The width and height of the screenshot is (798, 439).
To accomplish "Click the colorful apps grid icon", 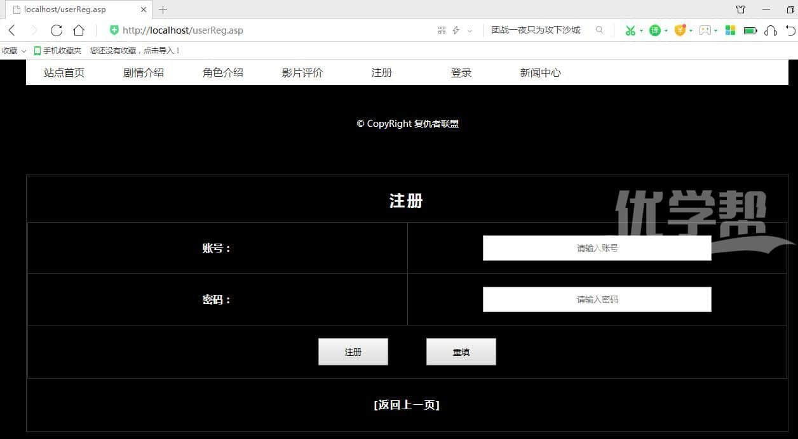I will 730,30.
